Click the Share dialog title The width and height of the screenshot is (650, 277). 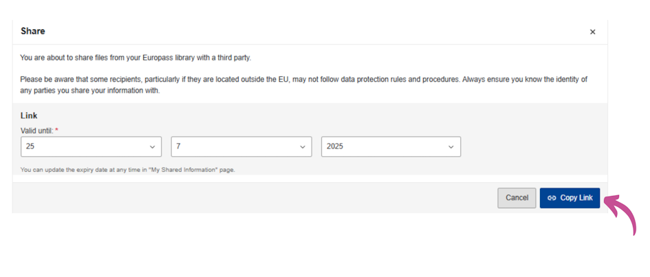pos(33,31)
